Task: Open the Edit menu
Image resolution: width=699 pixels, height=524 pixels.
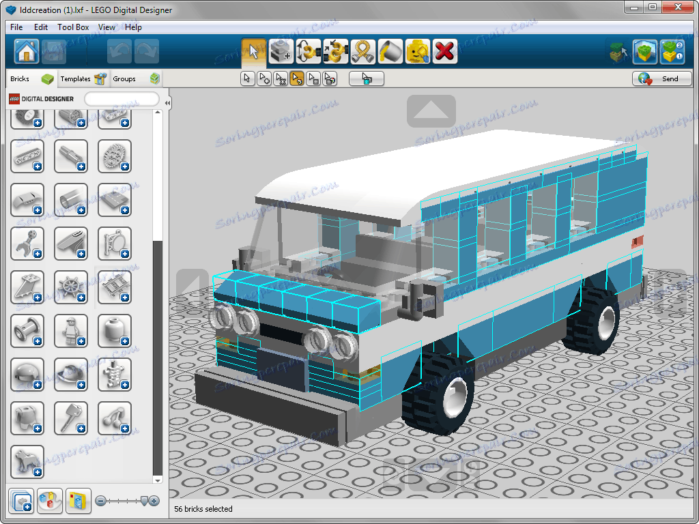Action: [x=40, y=27]
